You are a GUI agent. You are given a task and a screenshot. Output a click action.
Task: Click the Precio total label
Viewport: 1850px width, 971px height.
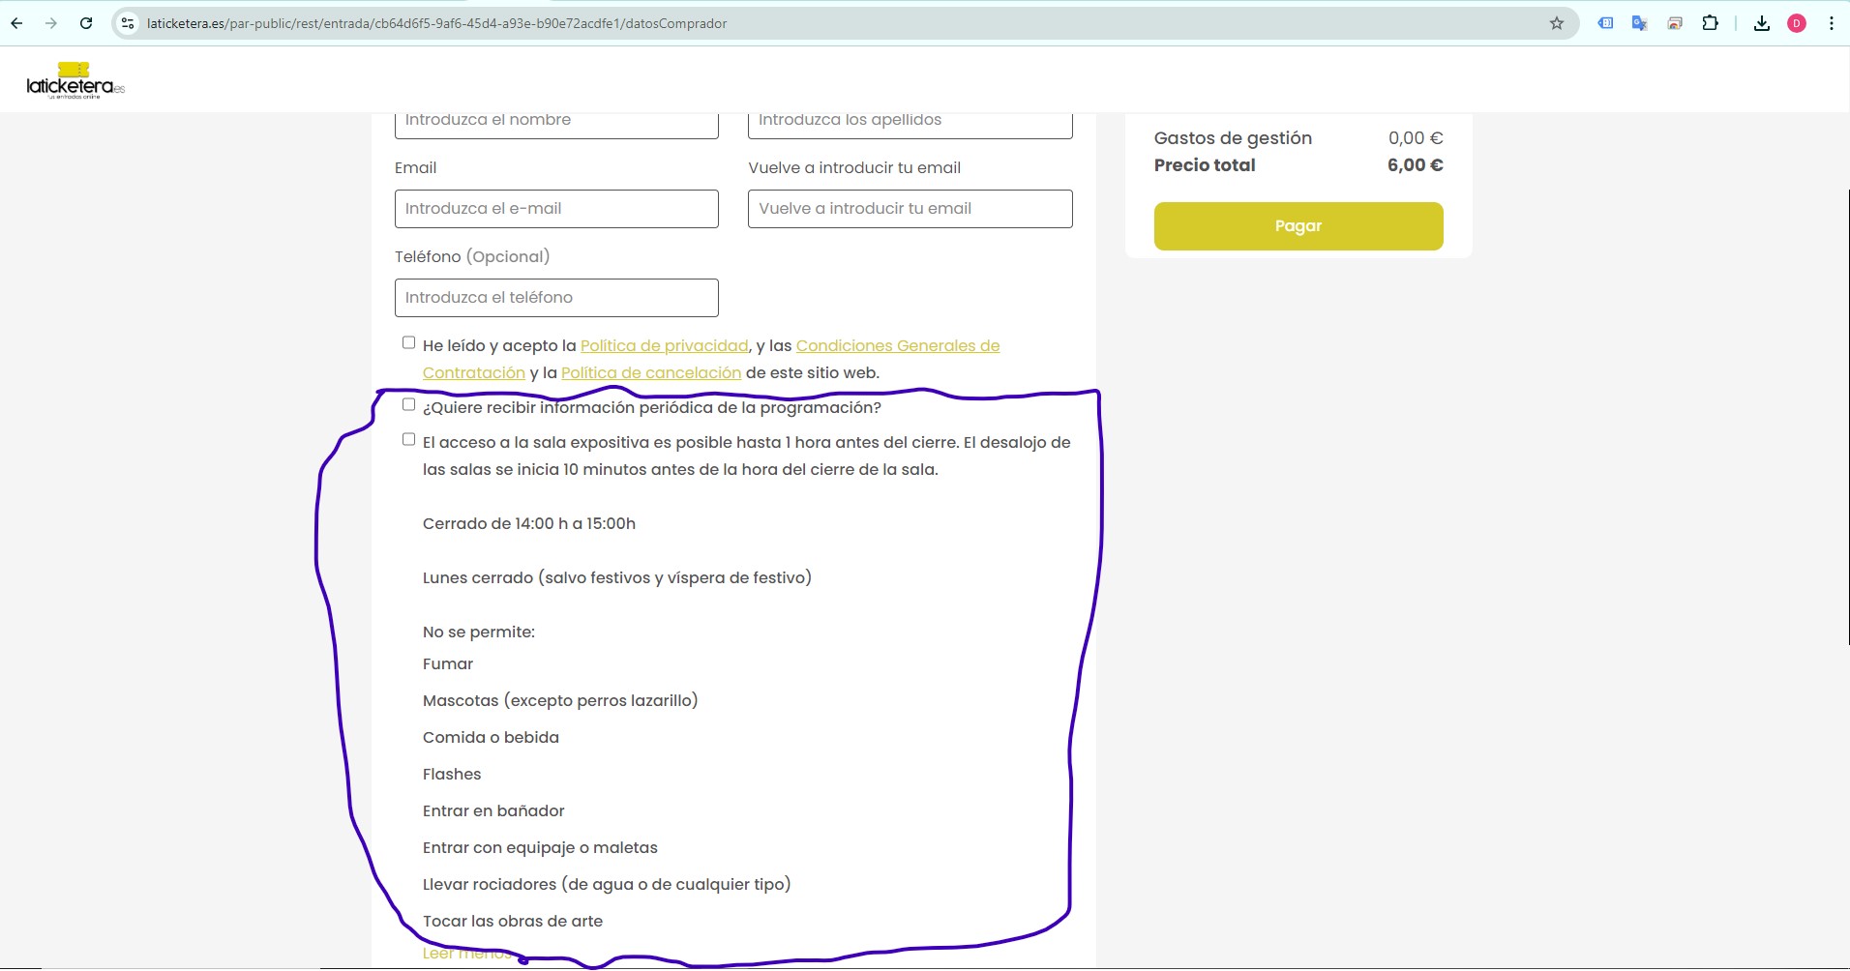(1205, 165)
